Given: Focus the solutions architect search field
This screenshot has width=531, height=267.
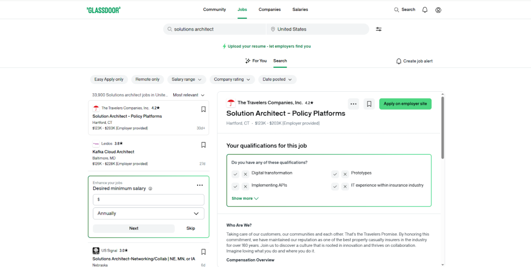Looking at the screenshot, I should 215,29.
